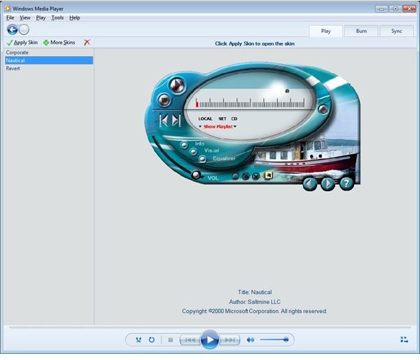Click the skin's Info button

tap(183, 145)
